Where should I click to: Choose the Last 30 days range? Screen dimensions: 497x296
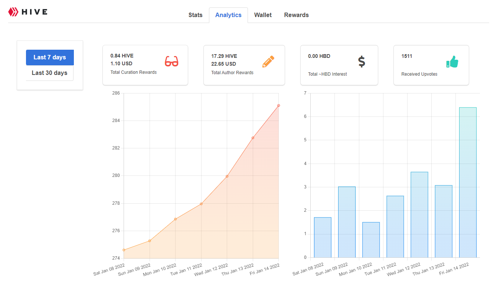pyautogui.click(x=50, y=73)
